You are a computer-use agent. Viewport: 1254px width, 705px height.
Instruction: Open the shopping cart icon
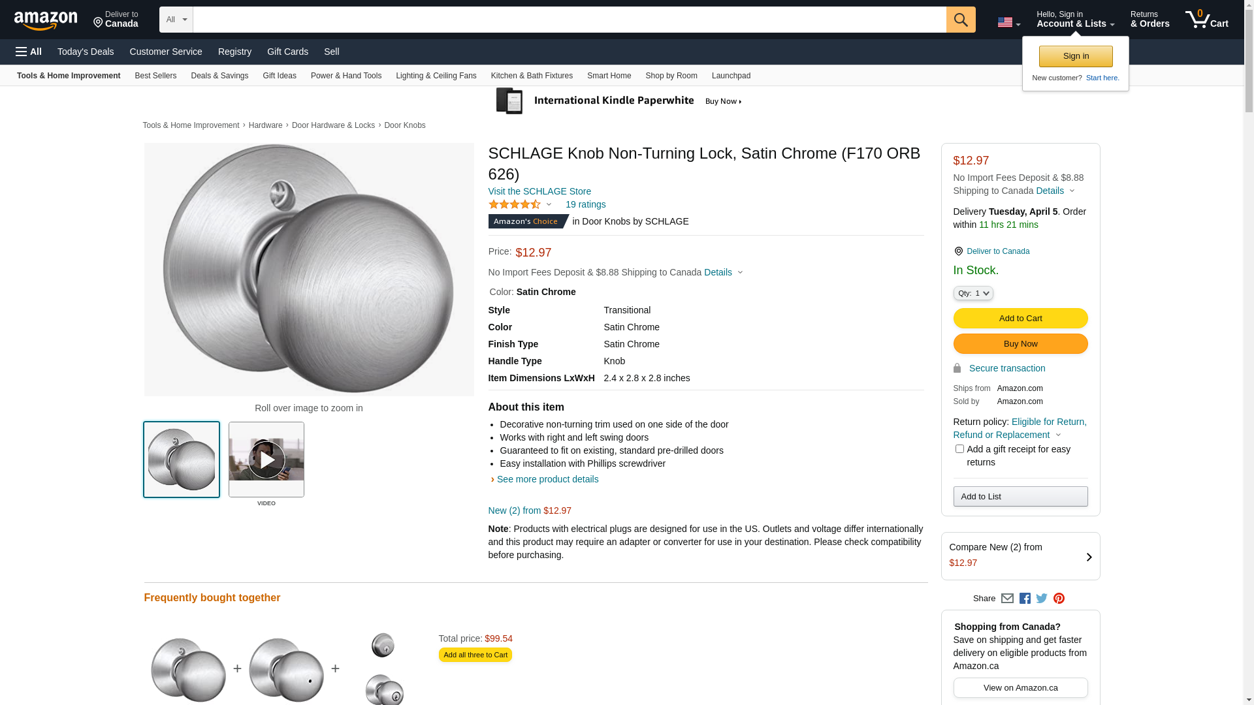1206,20
